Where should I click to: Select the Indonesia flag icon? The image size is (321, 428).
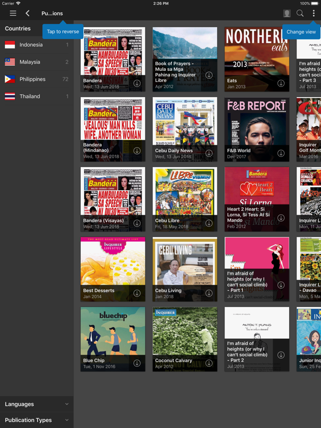coord(10,45)
